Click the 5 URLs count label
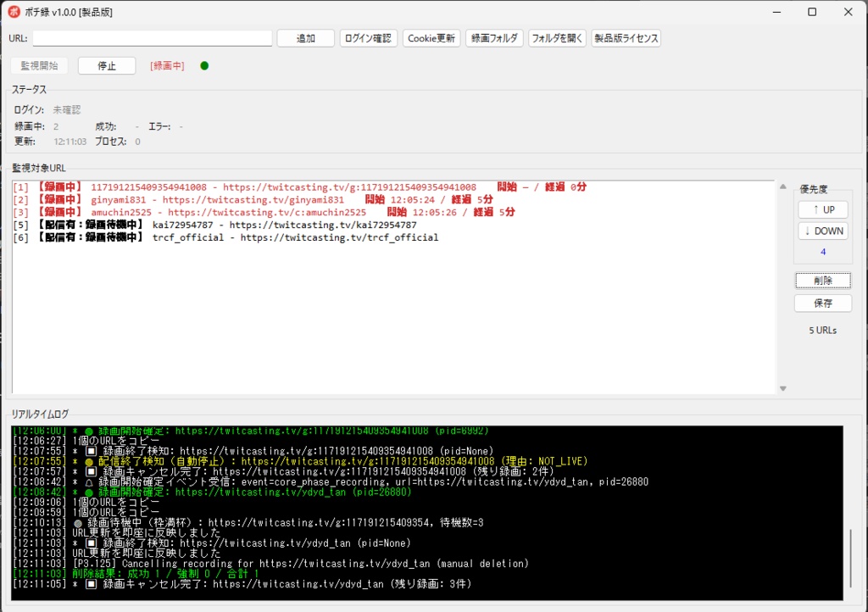This screenshot has height=612, width=868. coord(822,331)
